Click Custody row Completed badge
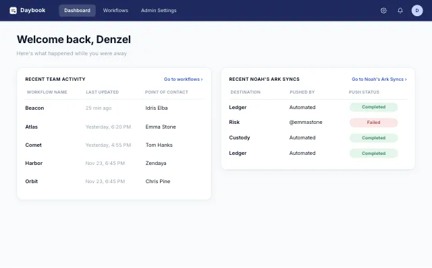The height and width of the screenshot is (268, 432). click(x=373, y=138)
